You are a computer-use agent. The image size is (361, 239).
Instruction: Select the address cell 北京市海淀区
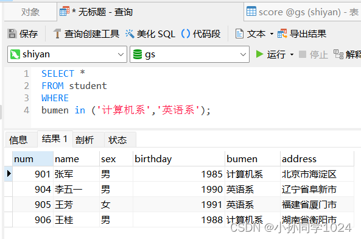tap(317, 174)
